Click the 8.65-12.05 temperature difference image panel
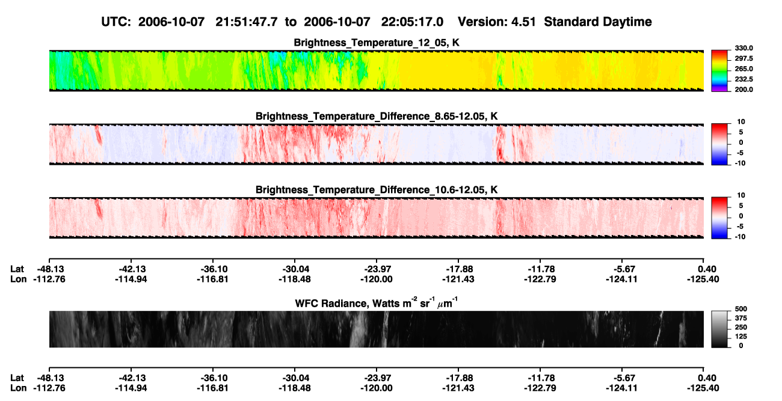782x401 pixels. click(x=376, y=143)
